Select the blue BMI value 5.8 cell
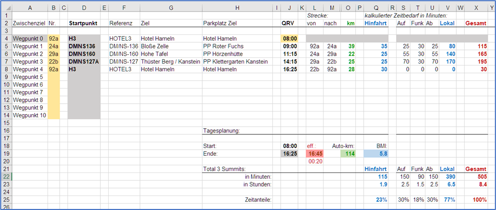 tap(376, 154)
